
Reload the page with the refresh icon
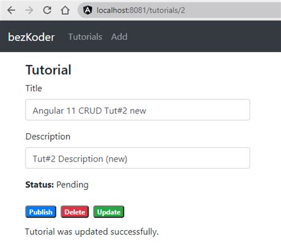pos(47,10)
